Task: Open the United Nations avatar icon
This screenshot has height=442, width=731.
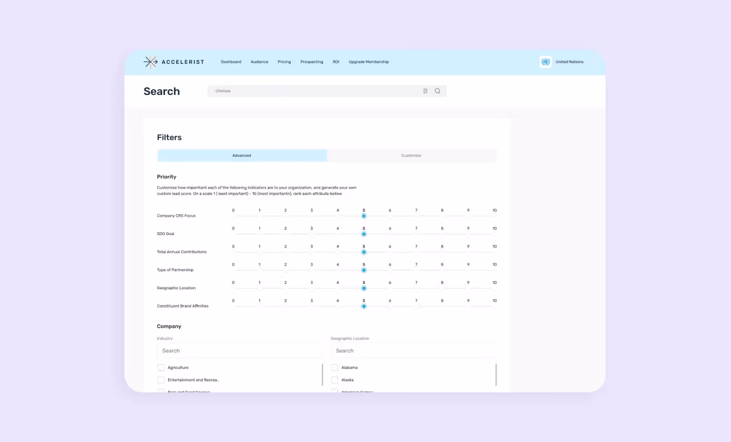Action: point(545,62)
